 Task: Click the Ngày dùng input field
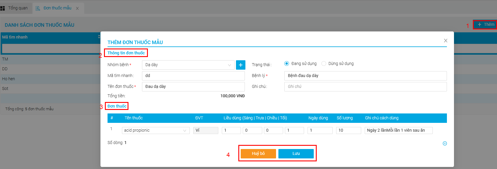click(x=320, y=130)
